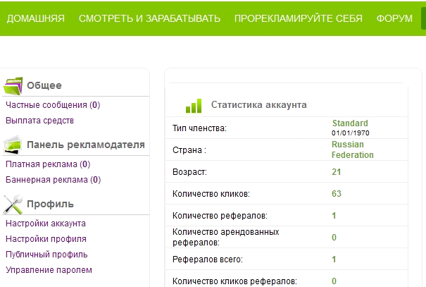426x287 pixels.
Task: Click the Количество кликов рефералов label
Action: (x=234, y=281)
